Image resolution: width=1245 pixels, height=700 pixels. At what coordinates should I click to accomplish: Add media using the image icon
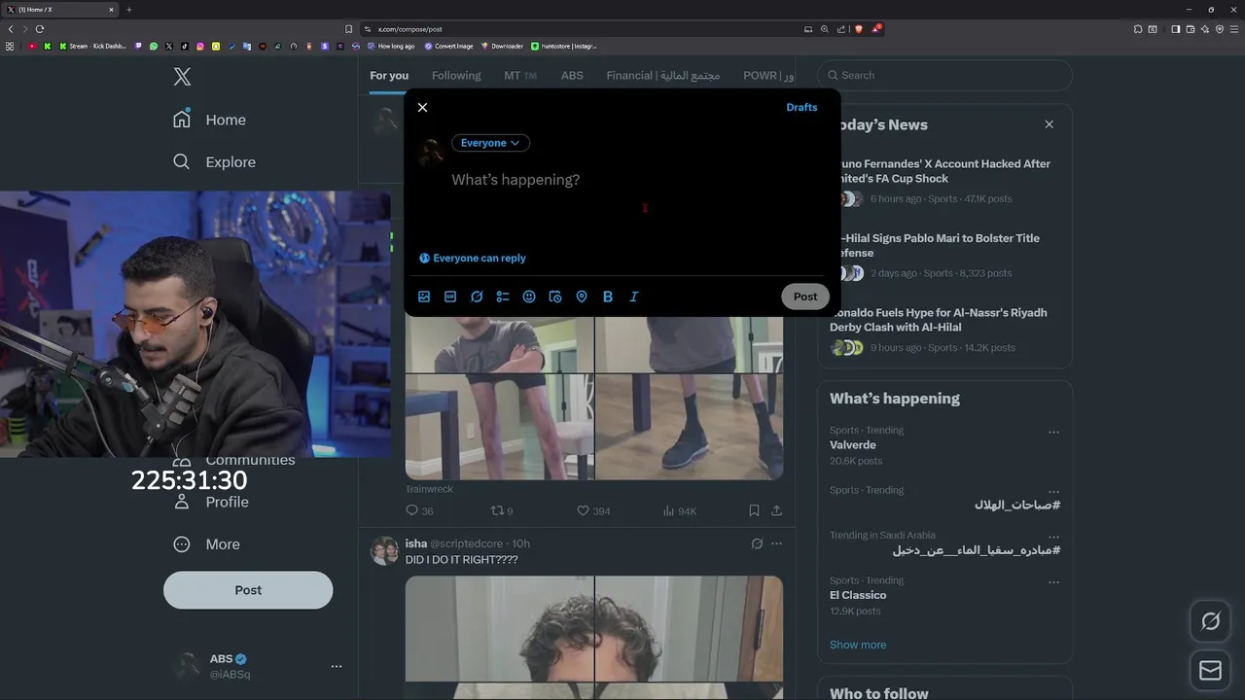424,297
